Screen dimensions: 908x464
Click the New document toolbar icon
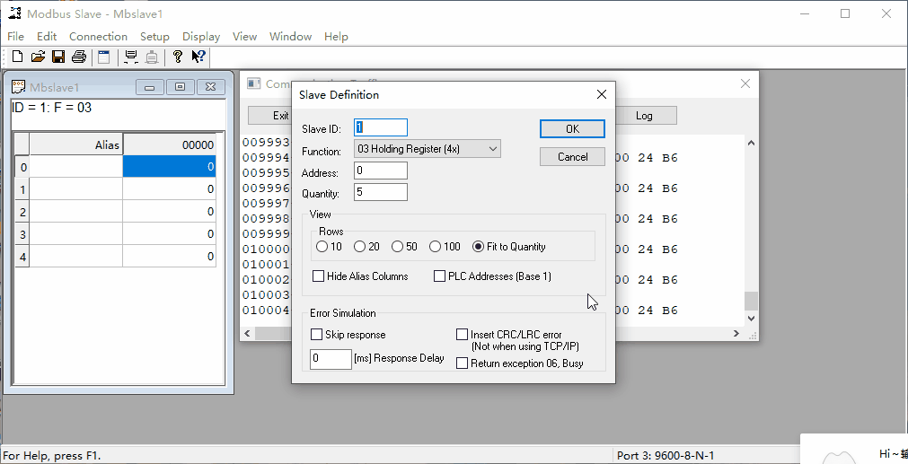pyautogui.click(x=17, y=57)
